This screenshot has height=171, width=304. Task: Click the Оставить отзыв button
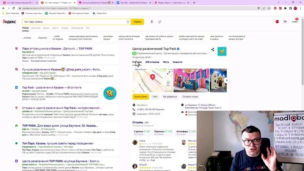point(190,96)
